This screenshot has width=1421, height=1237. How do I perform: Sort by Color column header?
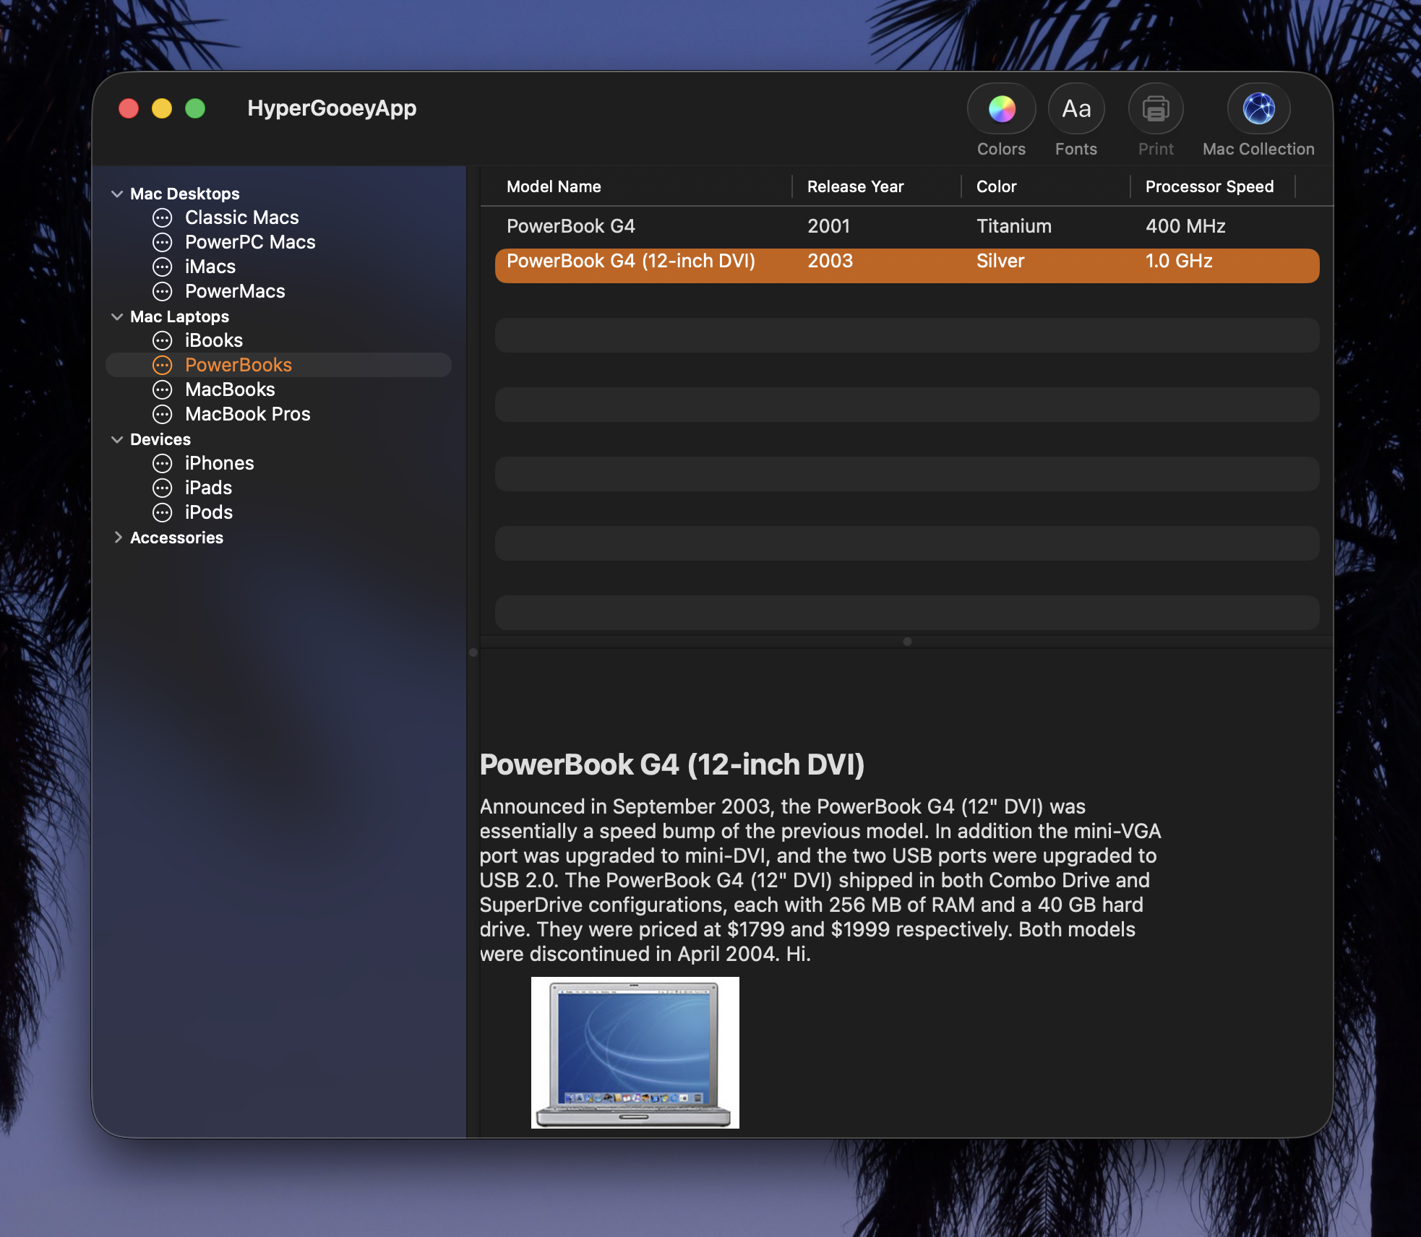point(996,186)
